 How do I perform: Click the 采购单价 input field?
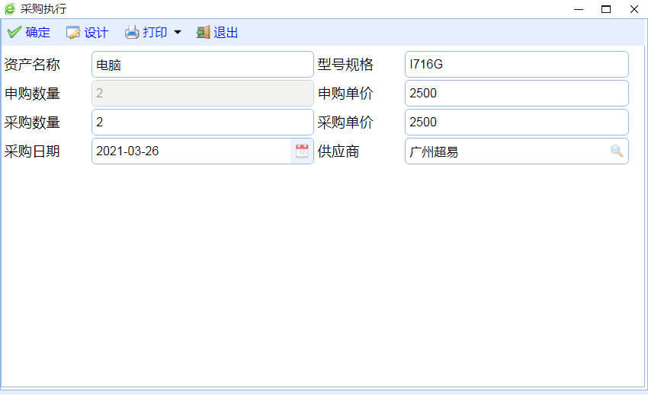(516, 123)
